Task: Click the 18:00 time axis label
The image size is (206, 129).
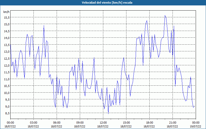Action: click(149, 123)
